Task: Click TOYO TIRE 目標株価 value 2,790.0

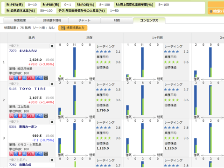Action: (103, 111)
